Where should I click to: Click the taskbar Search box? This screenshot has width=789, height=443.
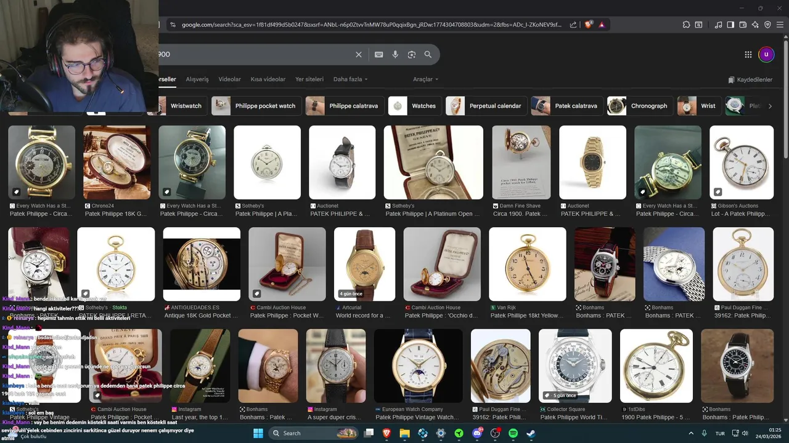point(314,433)
